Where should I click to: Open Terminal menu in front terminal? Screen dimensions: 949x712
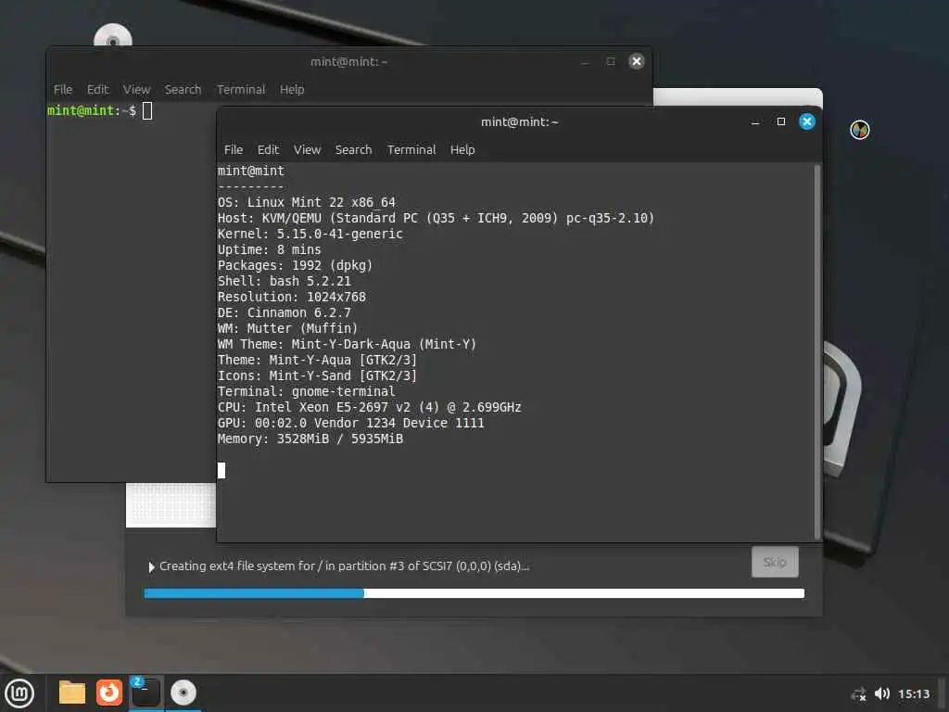411,149
